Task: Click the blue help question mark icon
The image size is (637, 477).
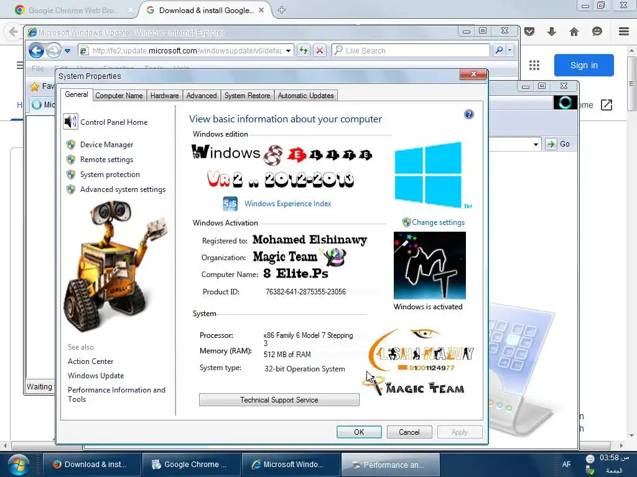Action: (469, 114)
